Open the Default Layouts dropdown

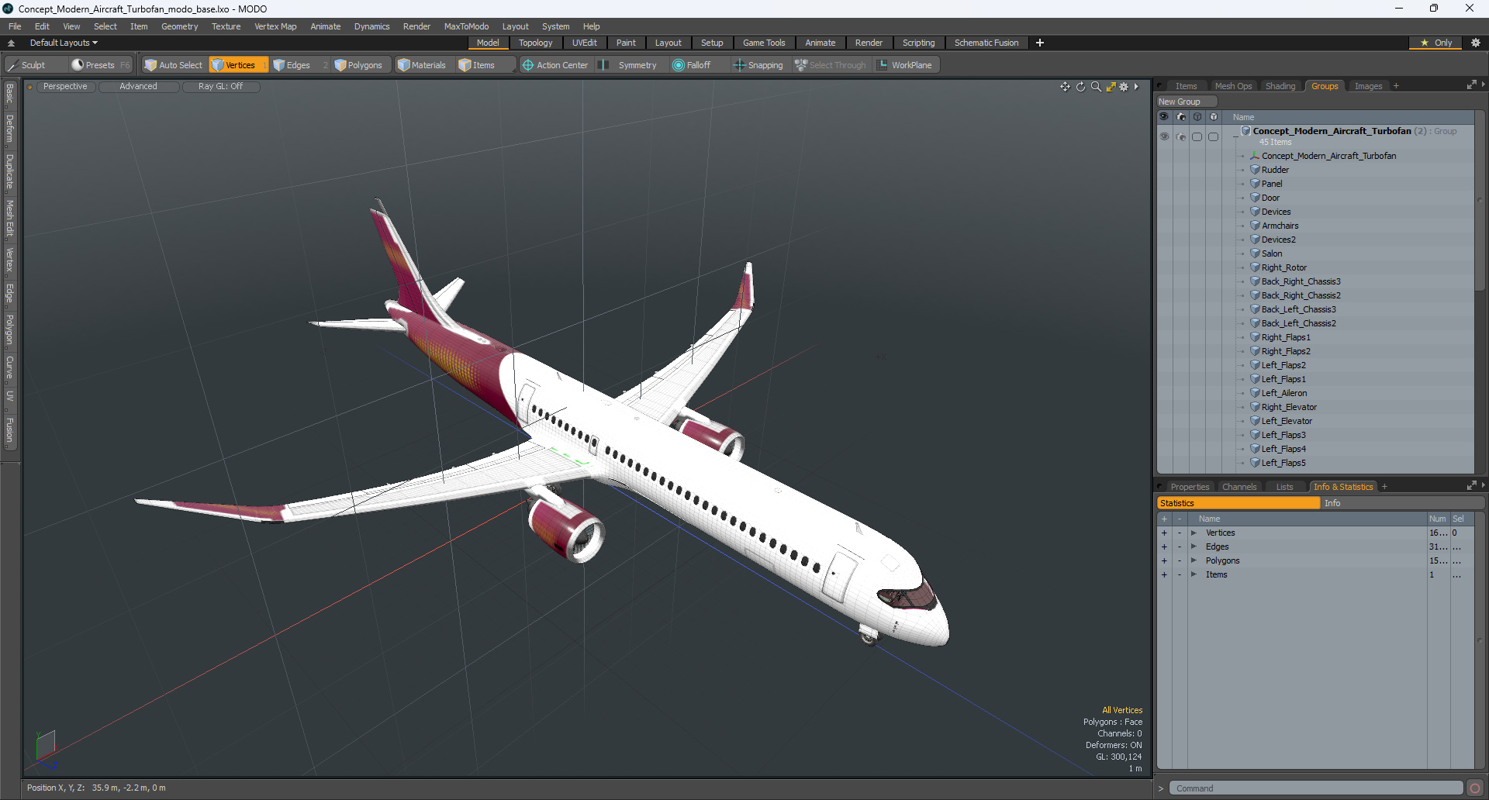64,43
